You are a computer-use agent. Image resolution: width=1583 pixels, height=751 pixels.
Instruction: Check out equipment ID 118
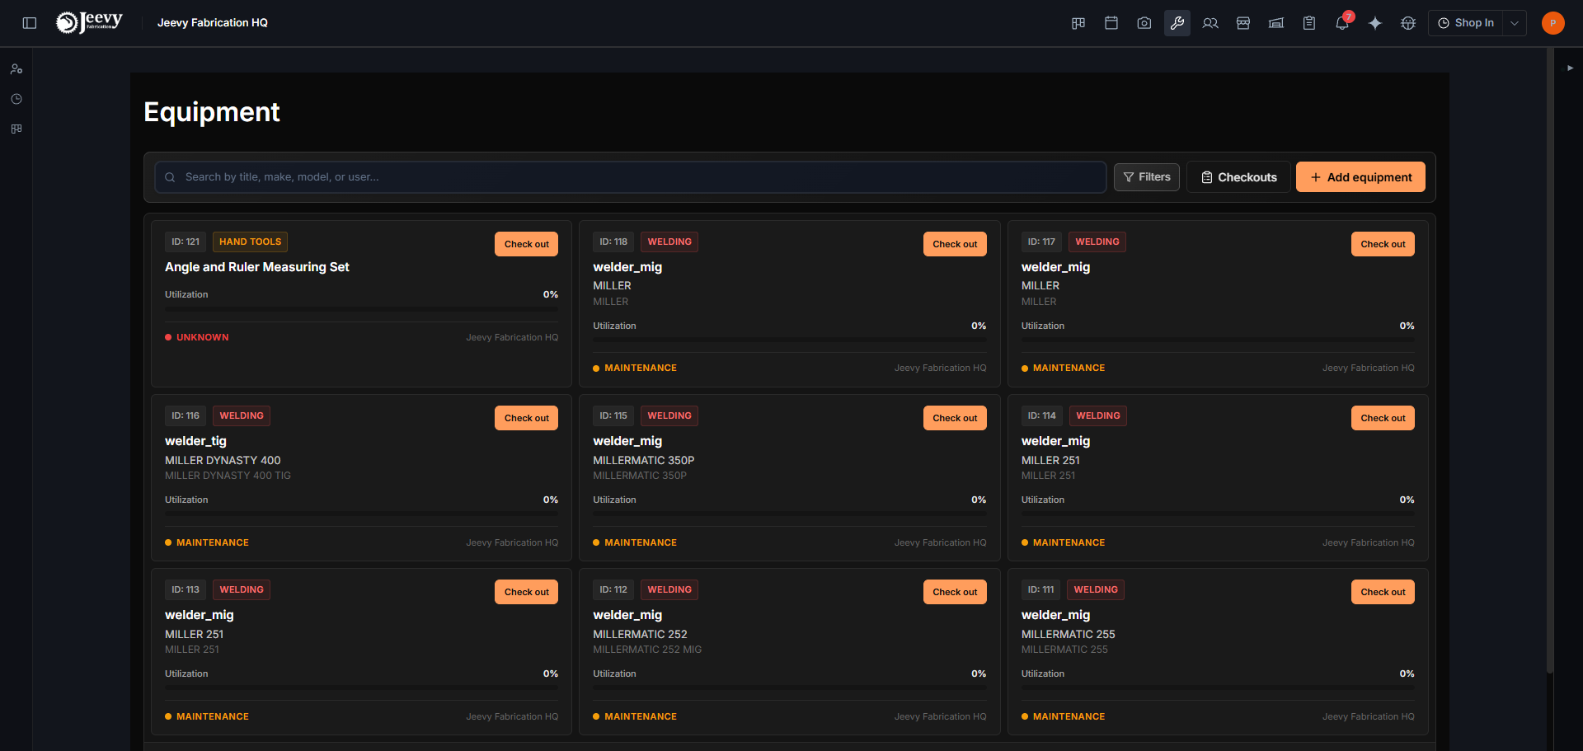pos(955,244)
